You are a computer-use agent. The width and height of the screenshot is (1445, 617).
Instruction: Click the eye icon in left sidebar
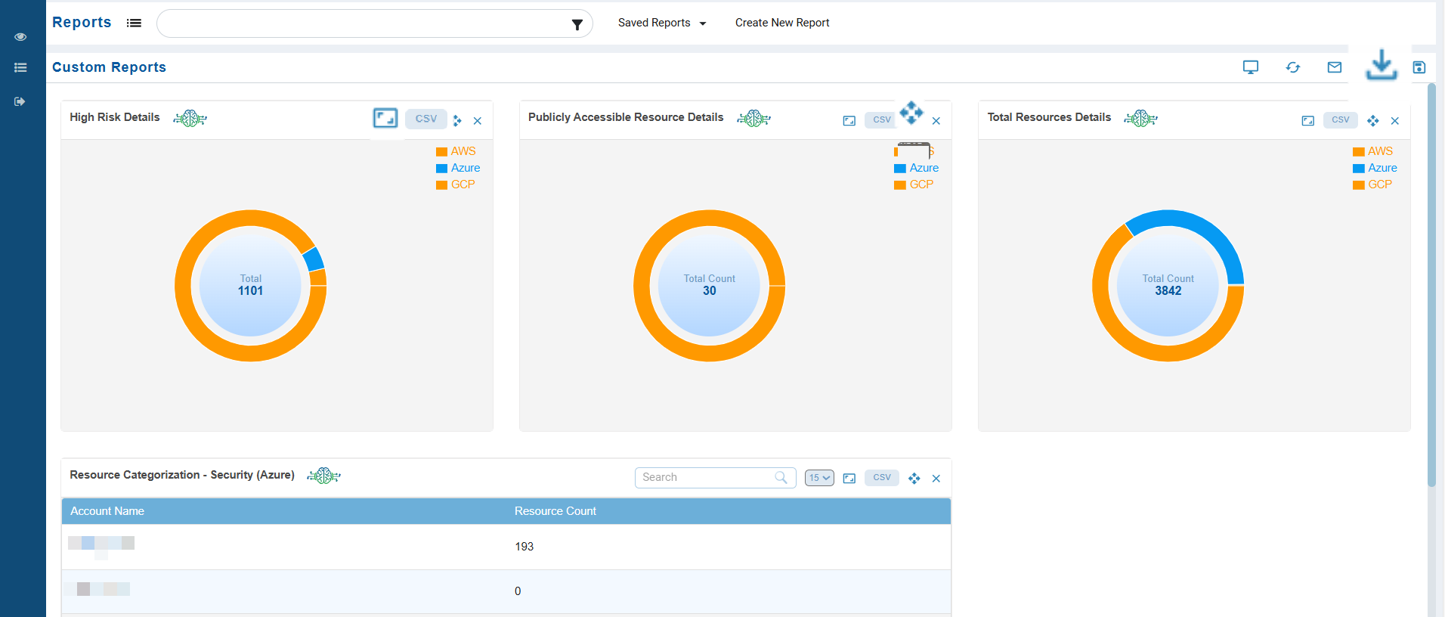[x=20, y=37]
